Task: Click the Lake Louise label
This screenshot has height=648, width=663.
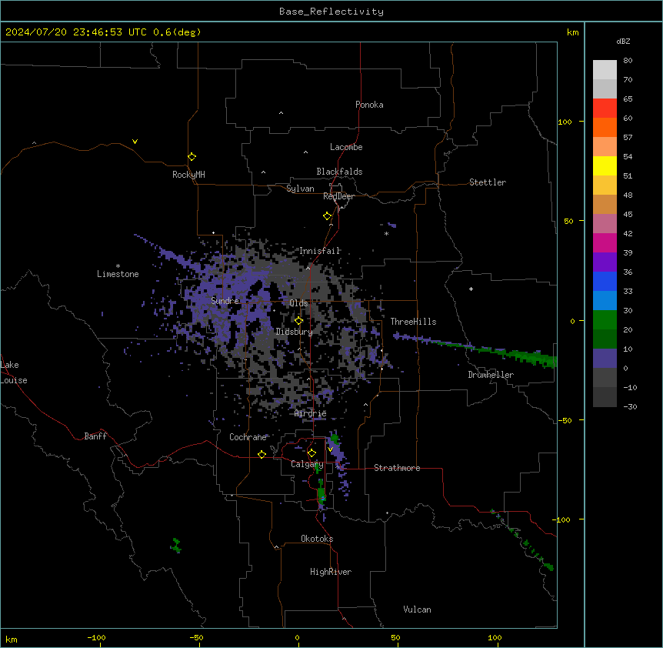Action: pyautogui.click(x=13, y=372)
